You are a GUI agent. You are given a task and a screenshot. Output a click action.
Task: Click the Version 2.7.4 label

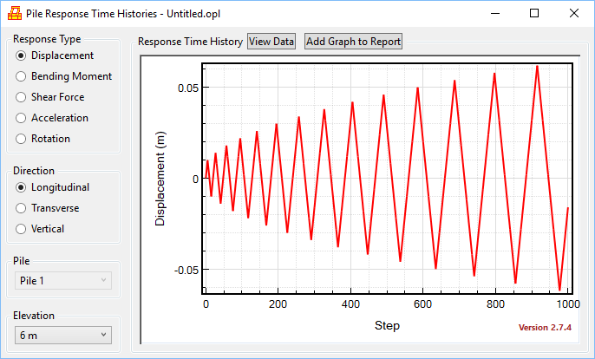click(x=546, y=328)
